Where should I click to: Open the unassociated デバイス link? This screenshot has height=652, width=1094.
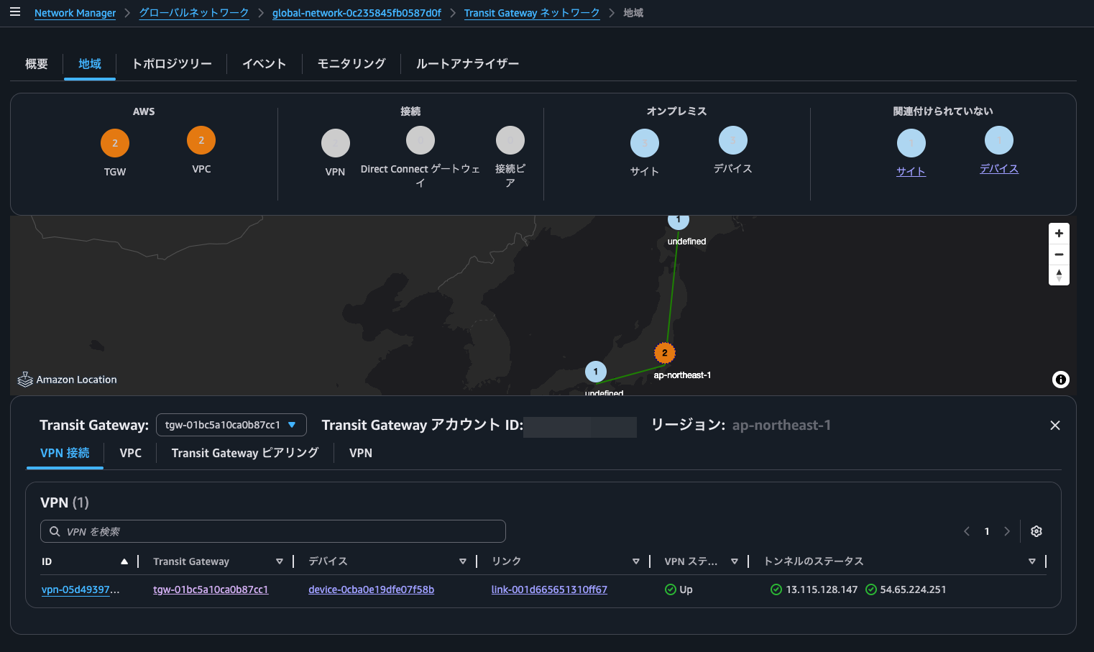tap(999, 168)
